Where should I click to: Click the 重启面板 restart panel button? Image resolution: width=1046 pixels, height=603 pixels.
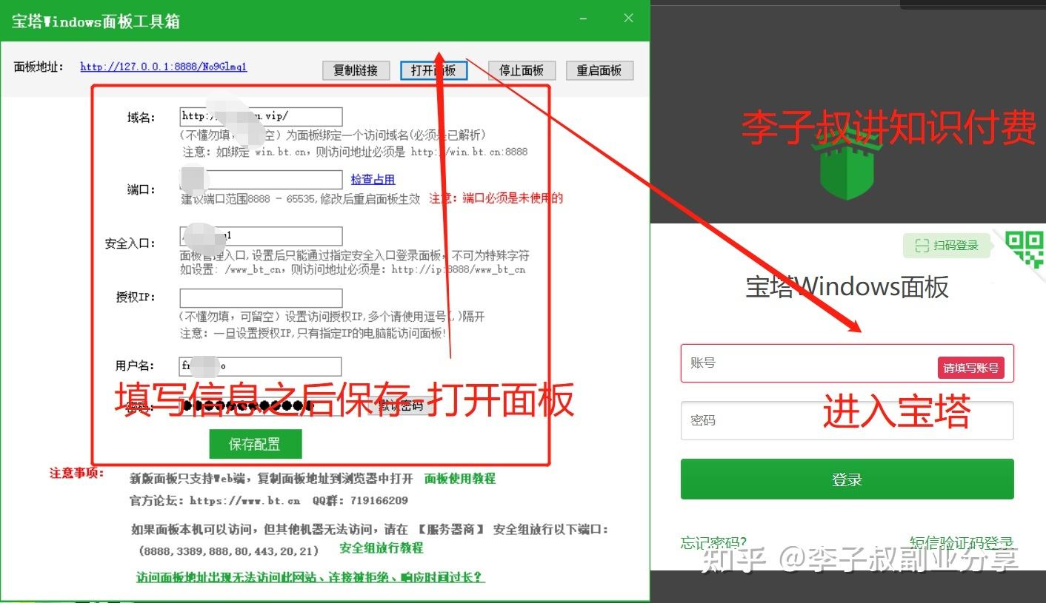599,70
